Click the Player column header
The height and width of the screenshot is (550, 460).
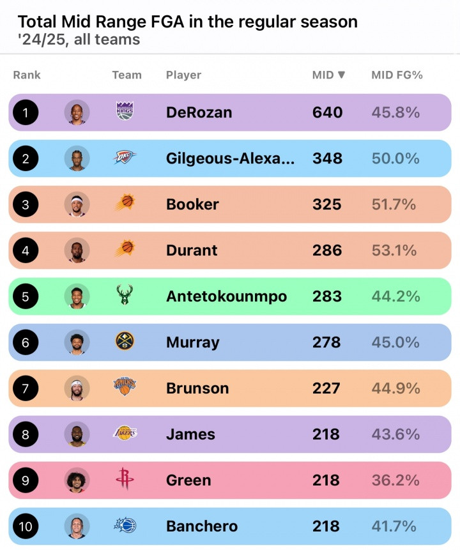[x=183, y=75]
